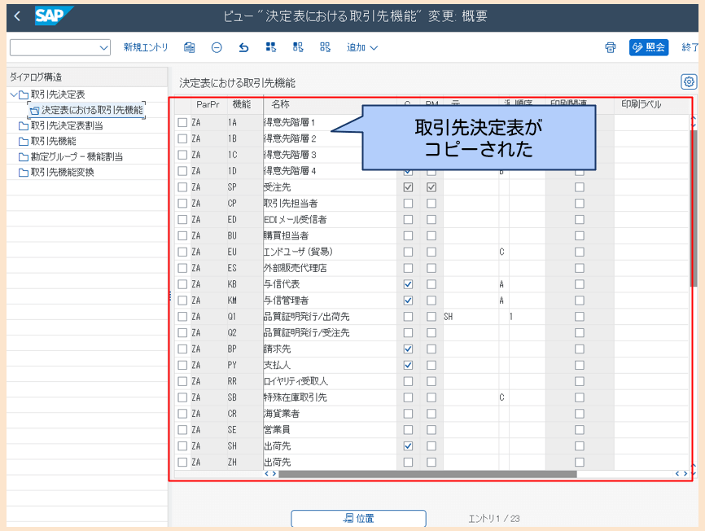The width and height of the screenshot is (705, 531).
Task: Select row checkbox for 取引先担当者 CP
Action: tap(182, 204)
